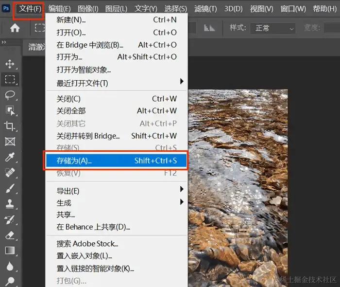Expand the toolbar double-arrow toggle
340x287 pixels.
[x=4, y=42]
